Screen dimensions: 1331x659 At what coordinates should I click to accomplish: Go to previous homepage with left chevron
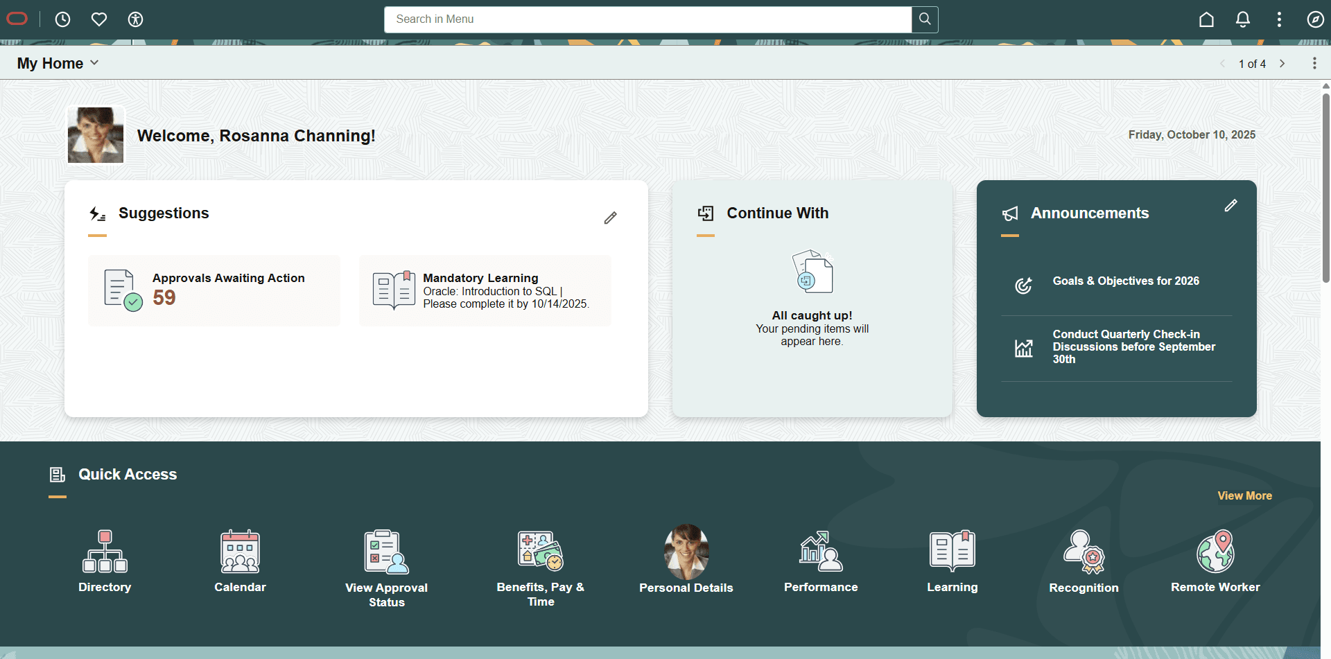coord(1222,64)
